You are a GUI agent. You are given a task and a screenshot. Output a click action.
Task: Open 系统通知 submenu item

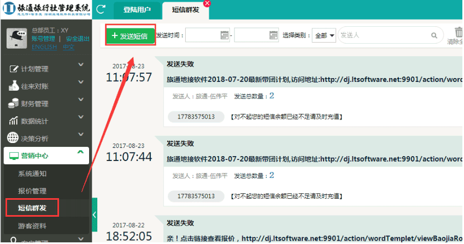pyautogui.click(x=32, y=174)
